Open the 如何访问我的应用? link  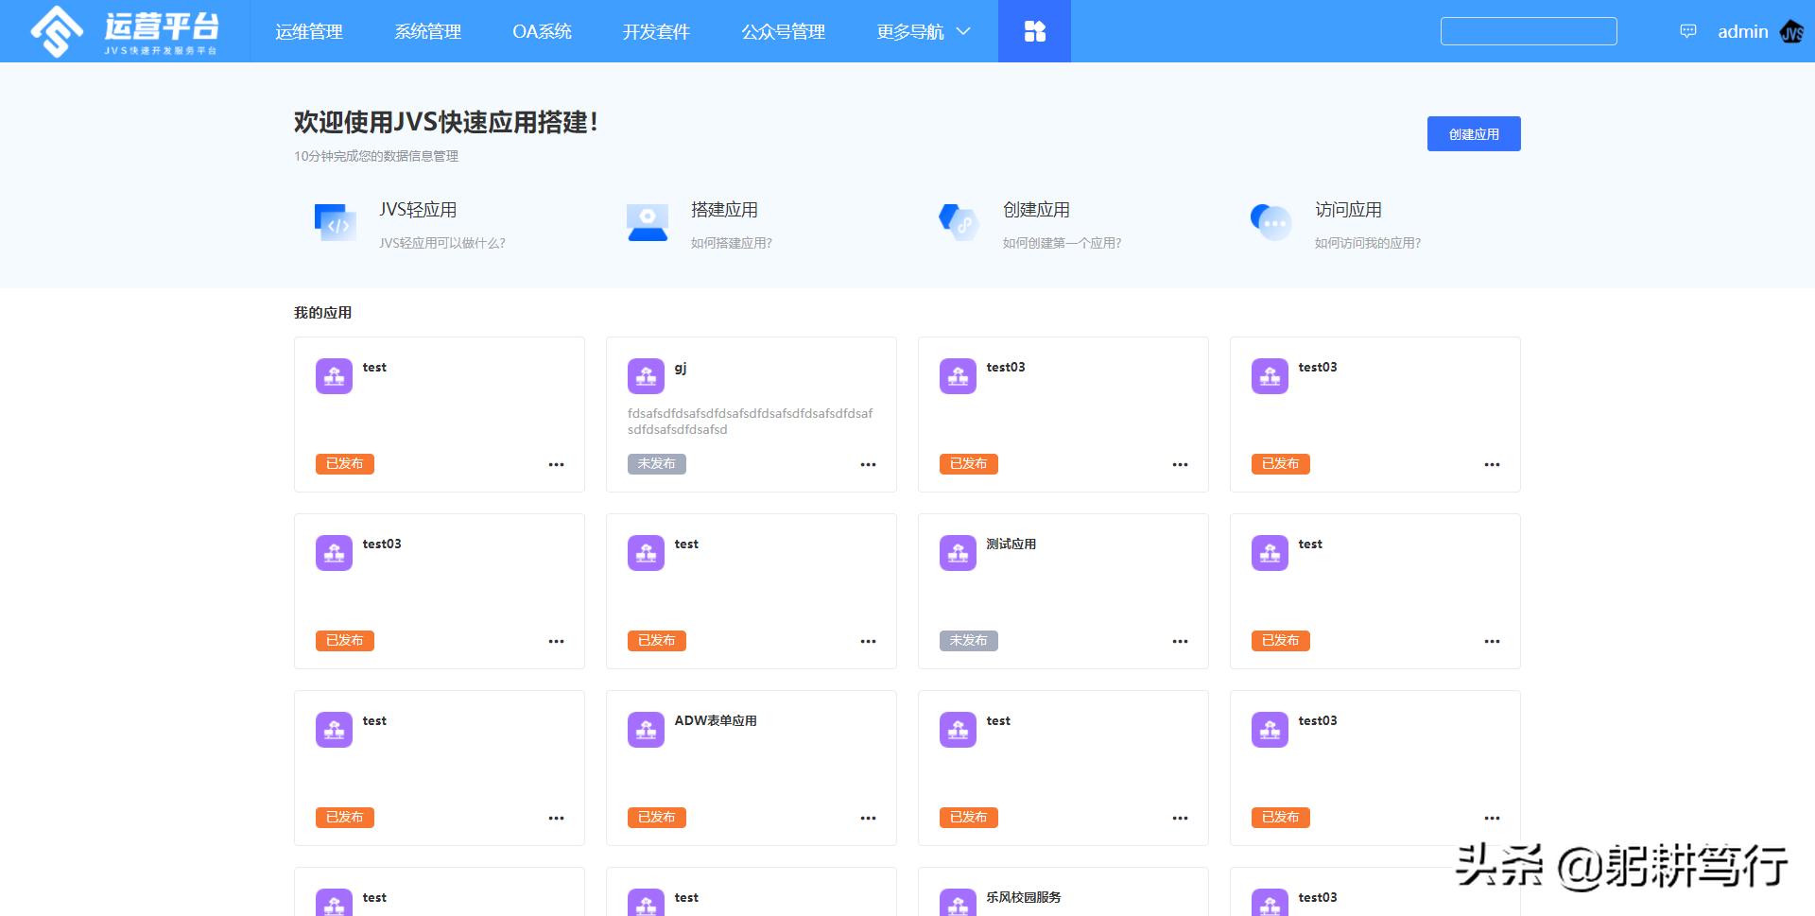[1368, 243]
